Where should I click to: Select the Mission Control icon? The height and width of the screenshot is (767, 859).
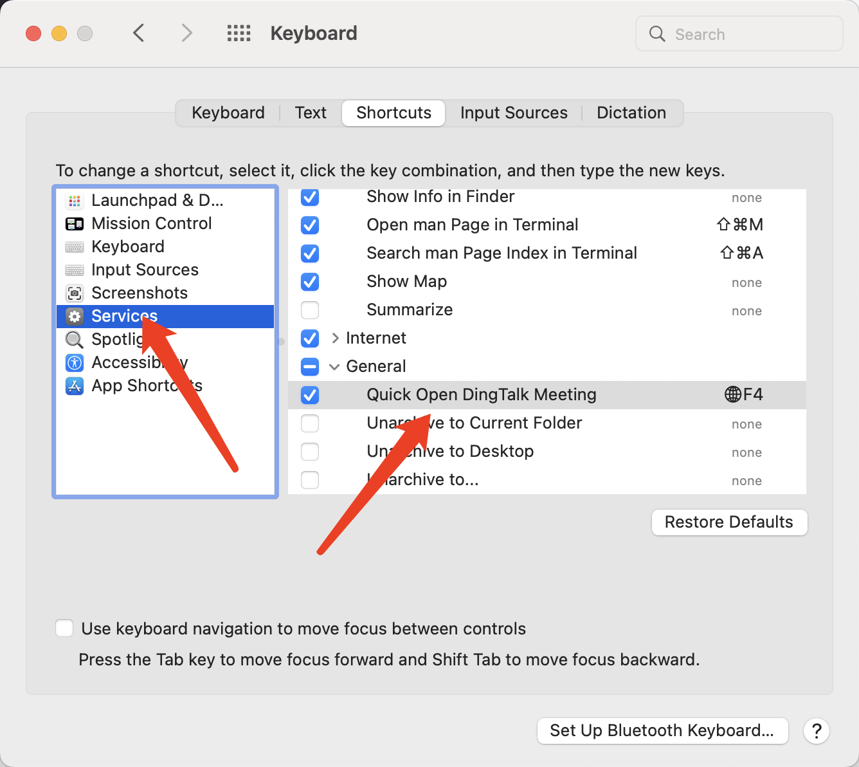(x=75, y=224)
